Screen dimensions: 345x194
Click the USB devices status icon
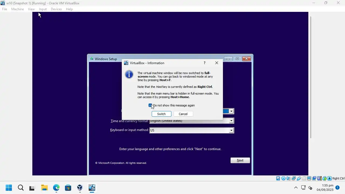(299, 178)
